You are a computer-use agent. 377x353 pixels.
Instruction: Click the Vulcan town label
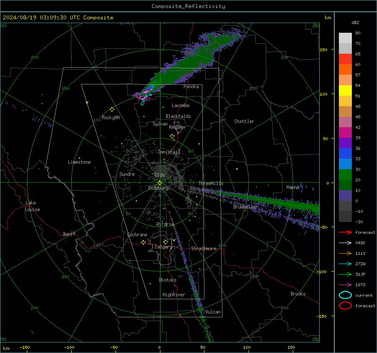(x=213, y=312)
